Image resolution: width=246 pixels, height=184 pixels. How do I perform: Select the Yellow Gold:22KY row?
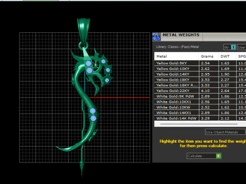(x=200, y=91)
